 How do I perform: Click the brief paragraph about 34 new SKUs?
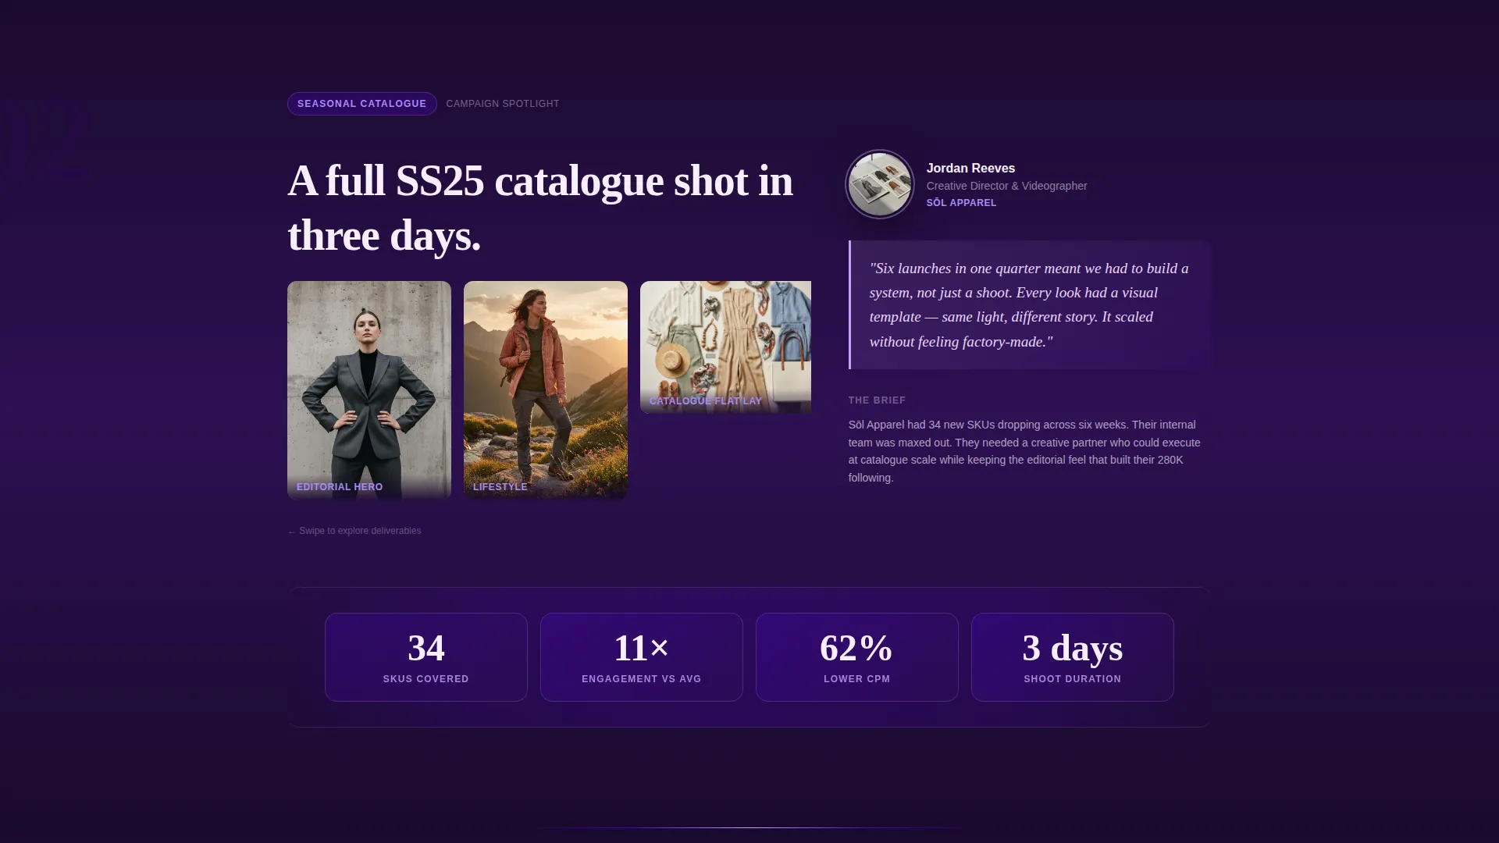point(1025,451)
